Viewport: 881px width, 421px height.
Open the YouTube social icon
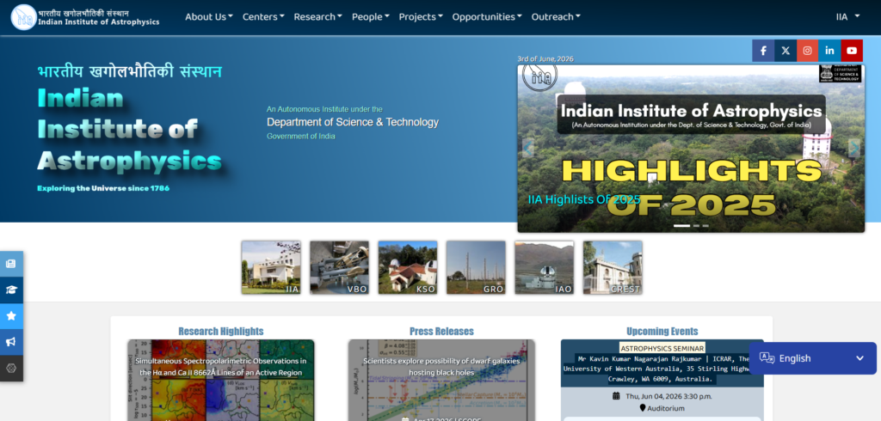pos(852,51)
